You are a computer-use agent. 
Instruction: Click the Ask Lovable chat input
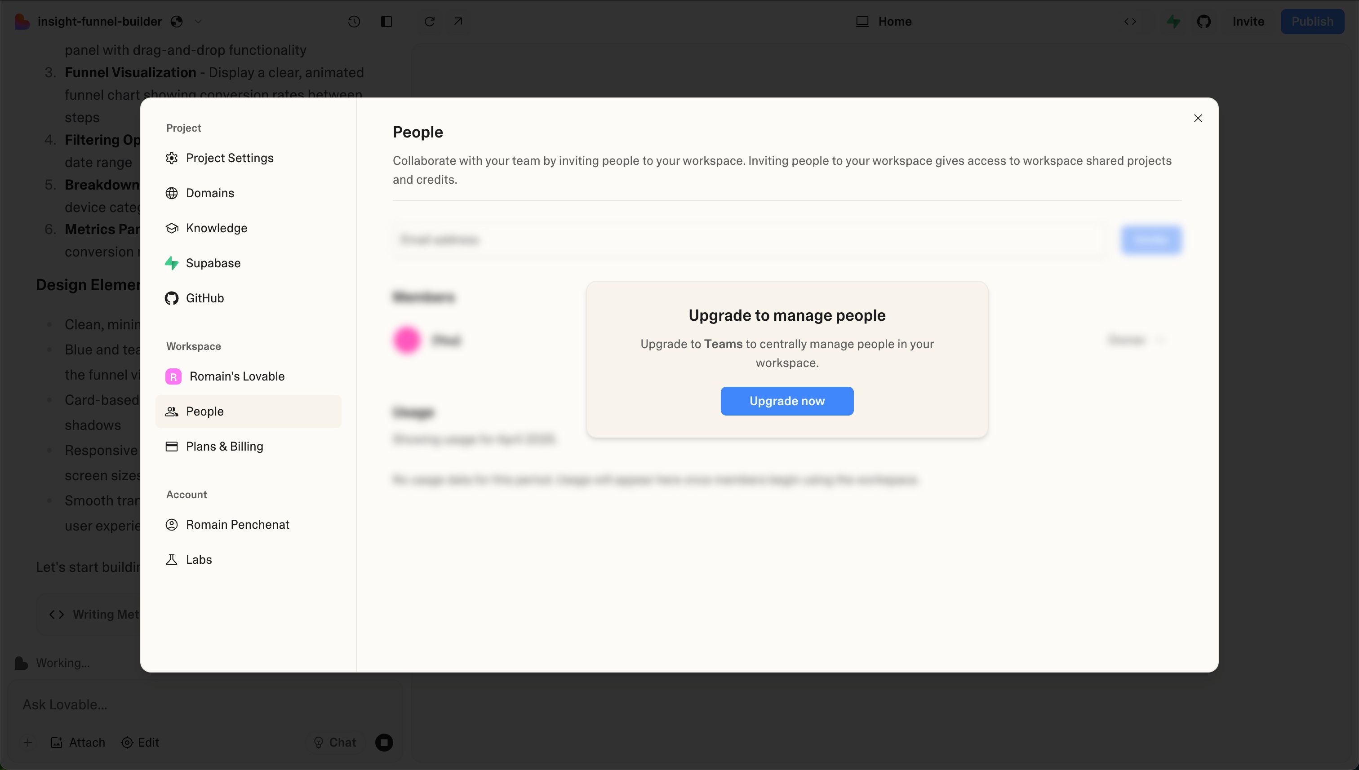point(206,704)
